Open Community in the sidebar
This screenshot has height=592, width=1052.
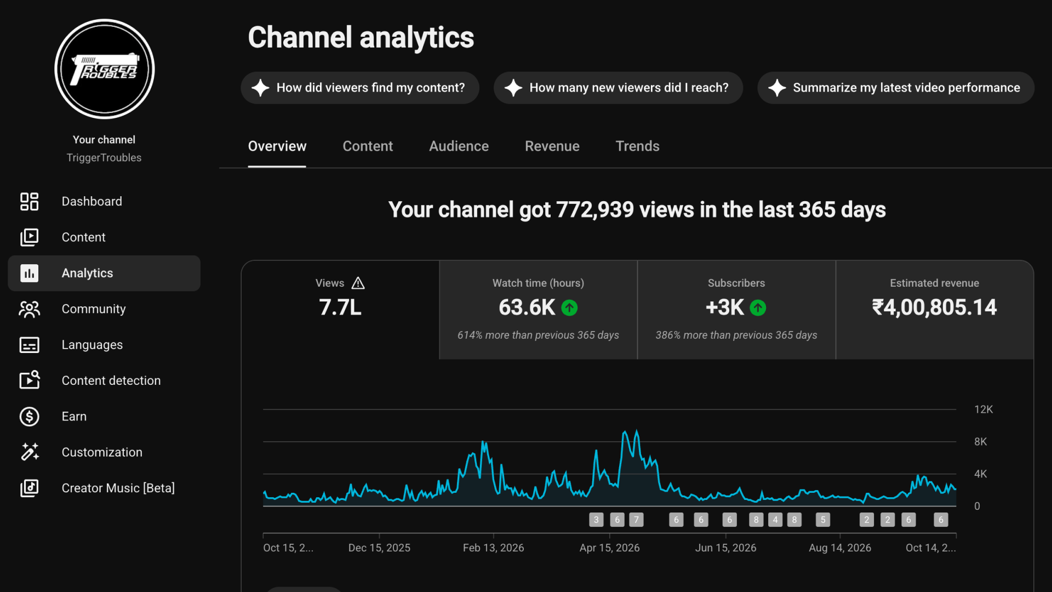104,309
